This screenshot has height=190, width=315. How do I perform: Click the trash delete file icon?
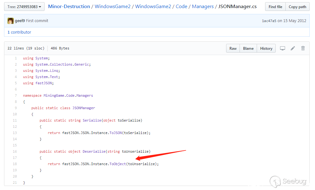[x=303, y=48]
